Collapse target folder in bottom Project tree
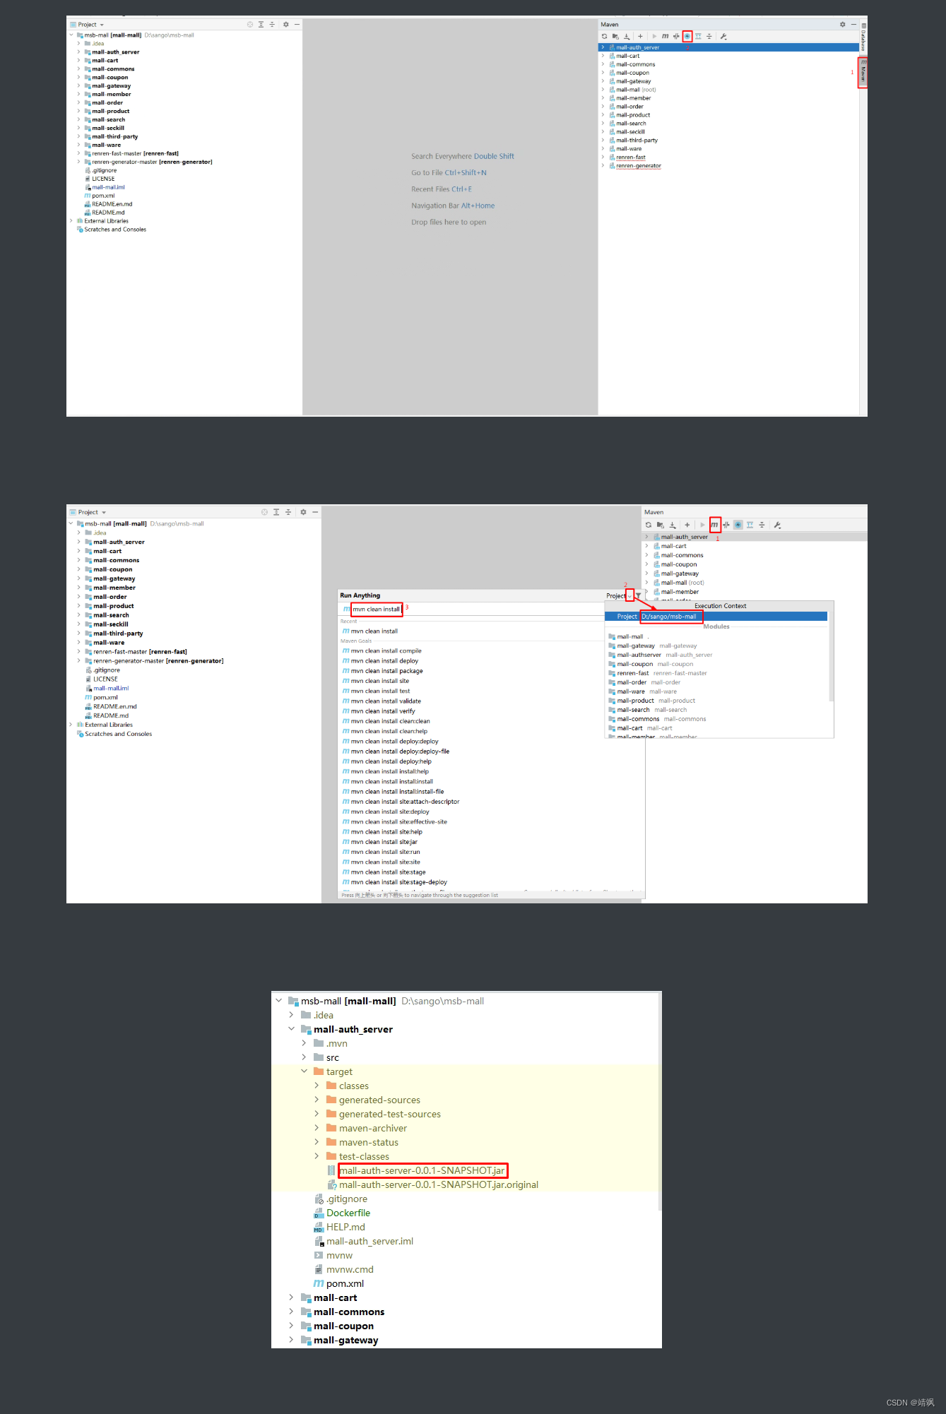Viewport: 946px width, 1414px height. [x=305, y=1071]
